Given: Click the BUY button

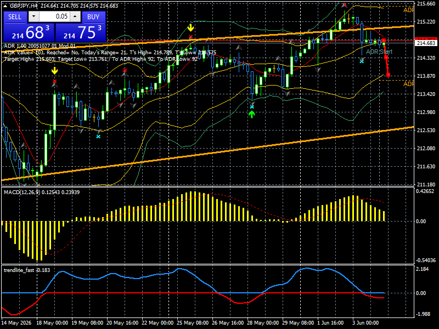Looking at the screenshot, I should [x=93, y=17].
